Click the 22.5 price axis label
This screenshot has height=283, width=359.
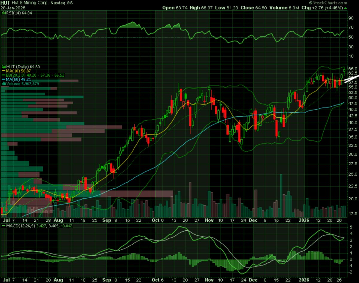[x=352, y=186]
